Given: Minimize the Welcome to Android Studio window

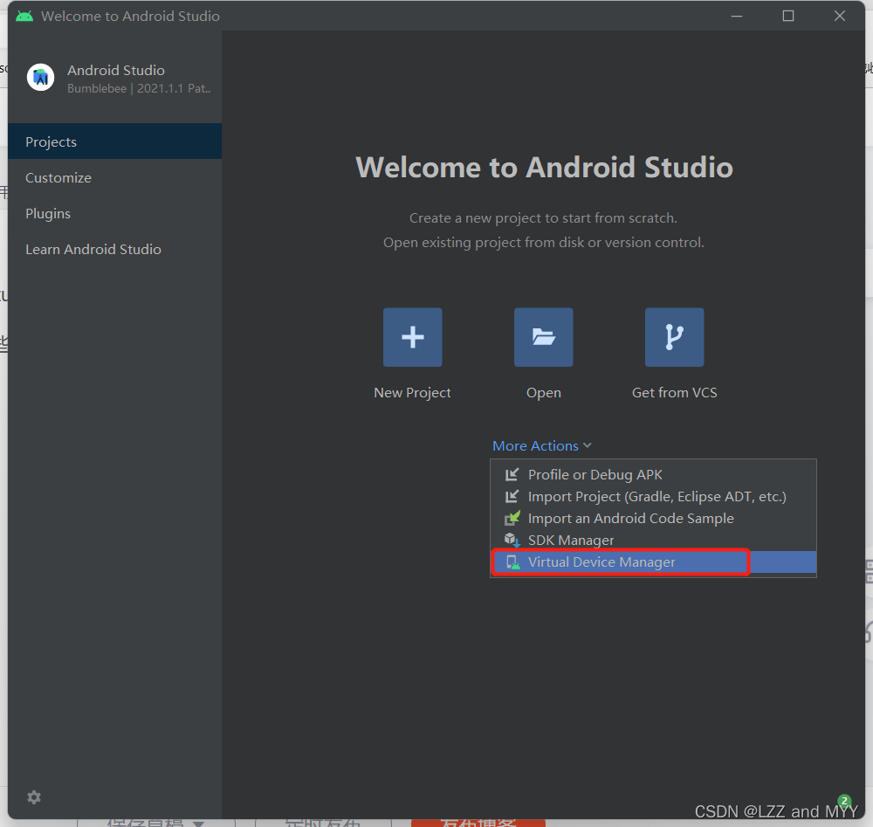Looking at the screenshot, I should point(737,16).
